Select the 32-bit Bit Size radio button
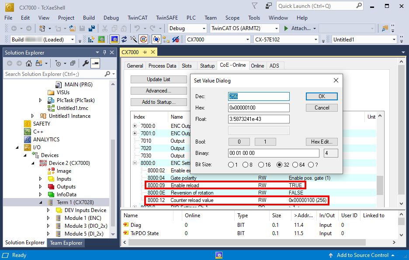Screen dimensions: 409x260 (x=280, y=164)
